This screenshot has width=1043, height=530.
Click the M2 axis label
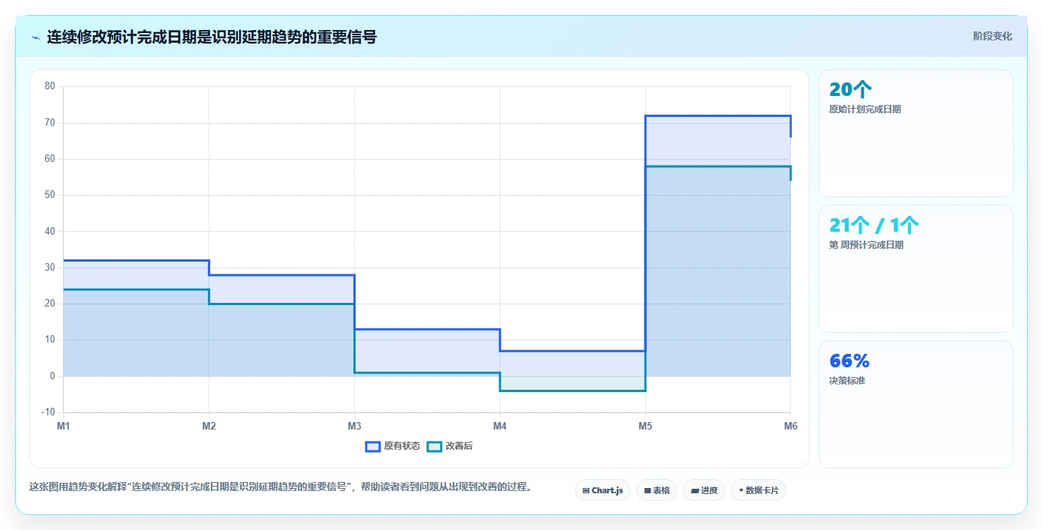[209, 427]
